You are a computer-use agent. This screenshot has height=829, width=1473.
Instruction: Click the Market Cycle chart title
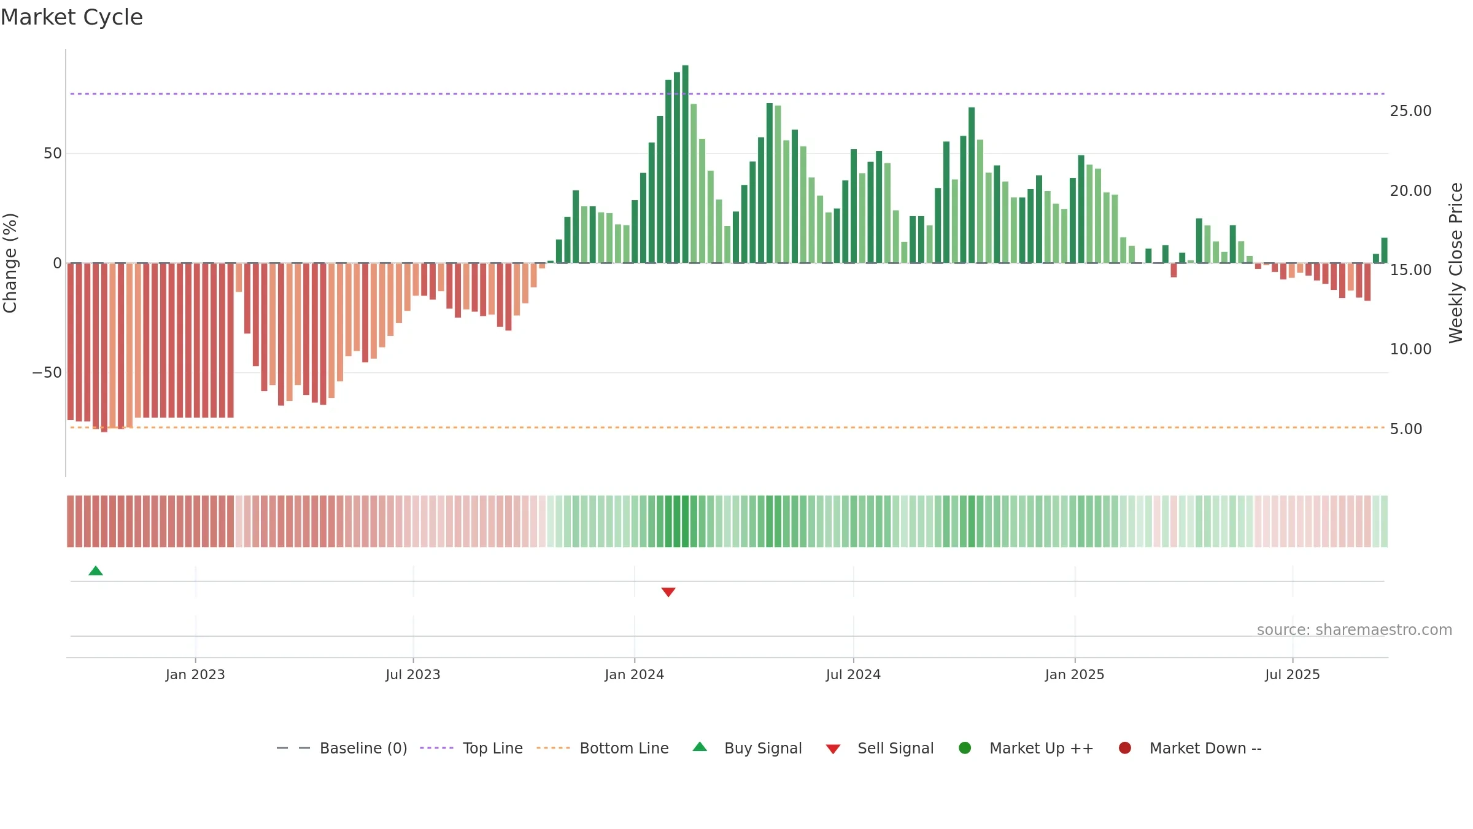[x=72, y=17]
